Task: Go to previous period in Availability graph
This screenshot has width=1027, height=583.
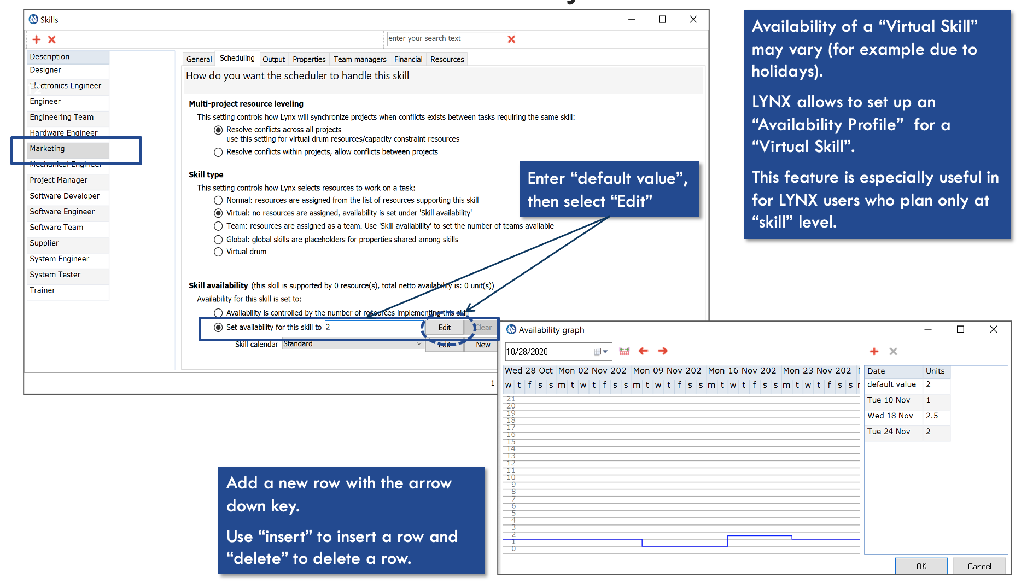Action: pyautogui.click(x=643, y=351)
